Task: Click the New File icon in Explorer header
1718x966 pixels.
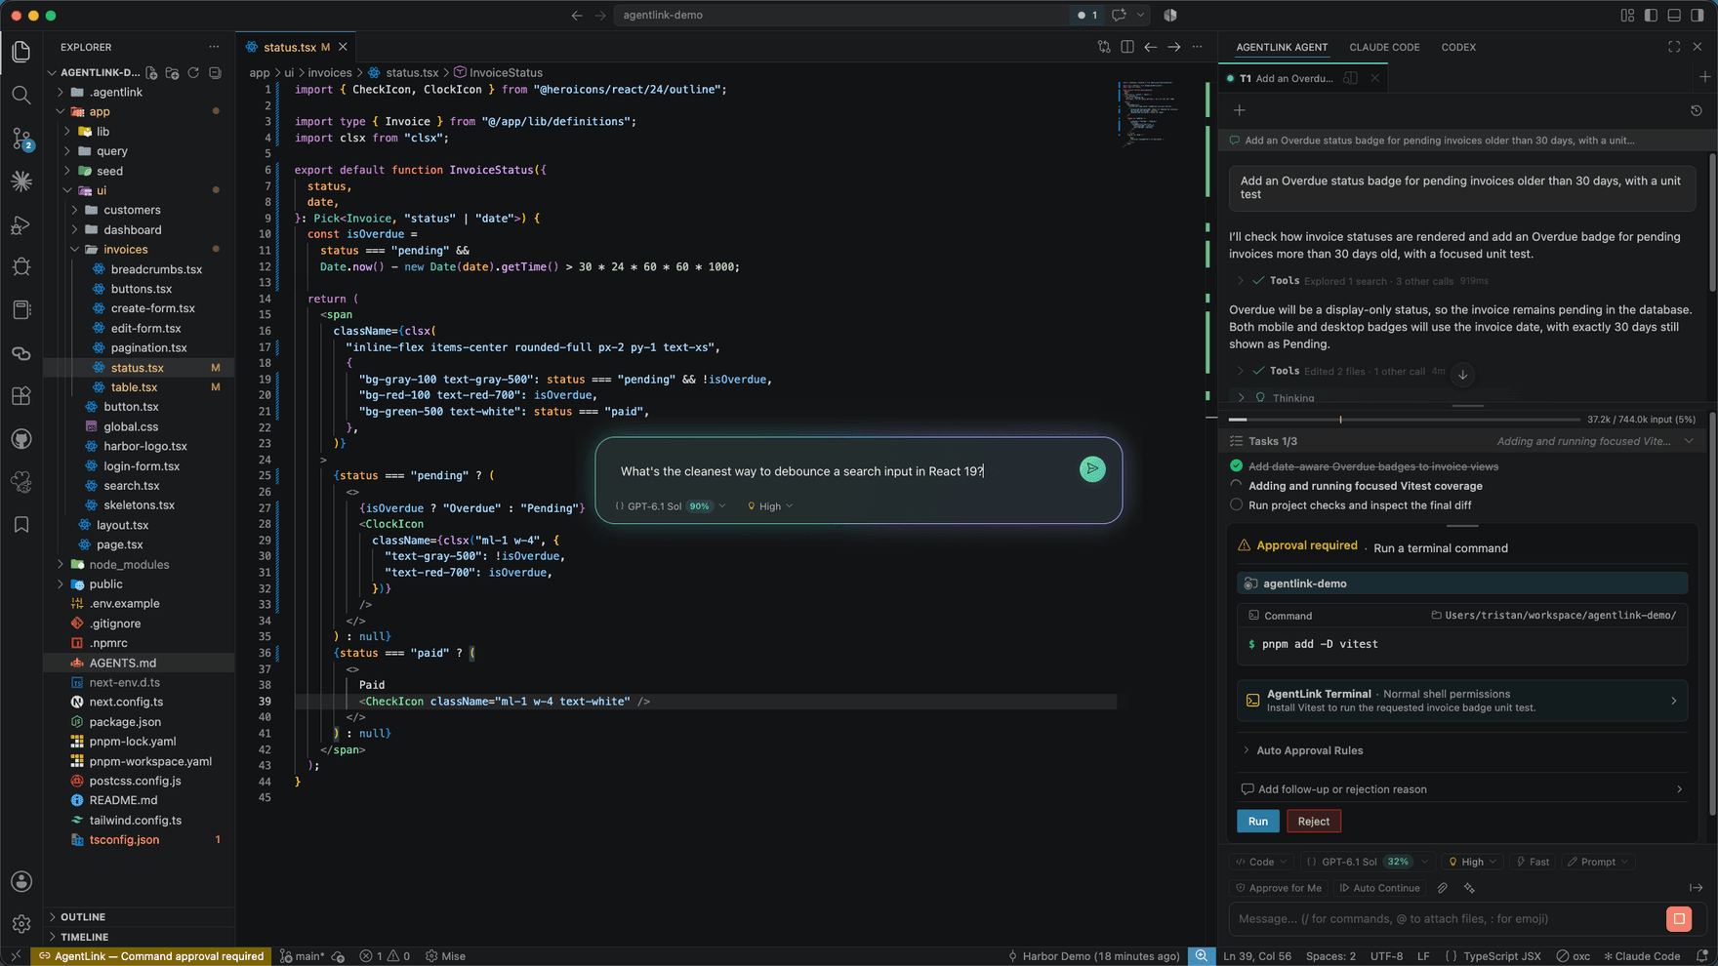Action: coord(151,73)
